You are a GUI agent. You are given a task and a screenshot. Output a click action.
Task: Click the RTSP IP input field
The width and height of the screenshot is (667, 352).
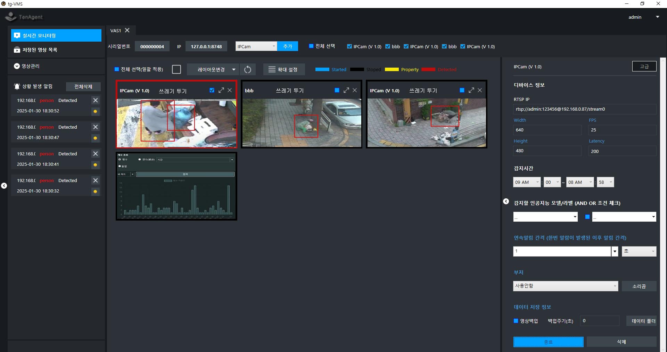click(x=584, y=109)
